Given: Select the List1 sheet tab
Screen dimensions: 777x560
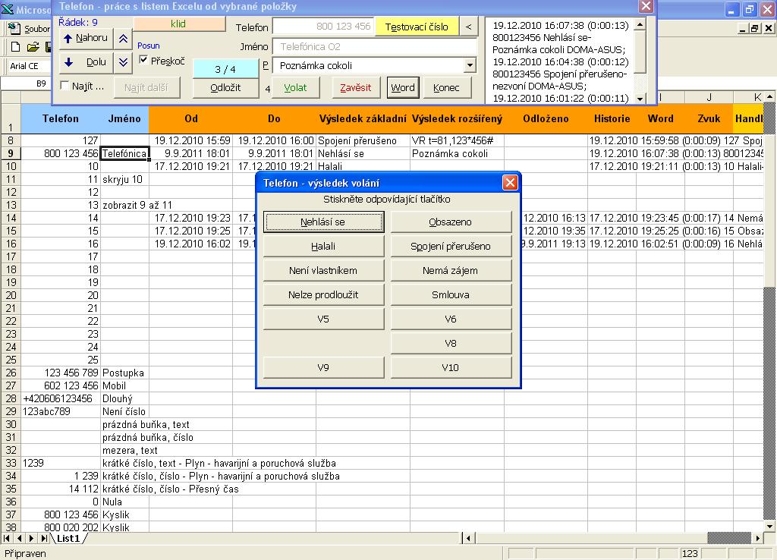Looking at the screenshot, I should (68, 538).
